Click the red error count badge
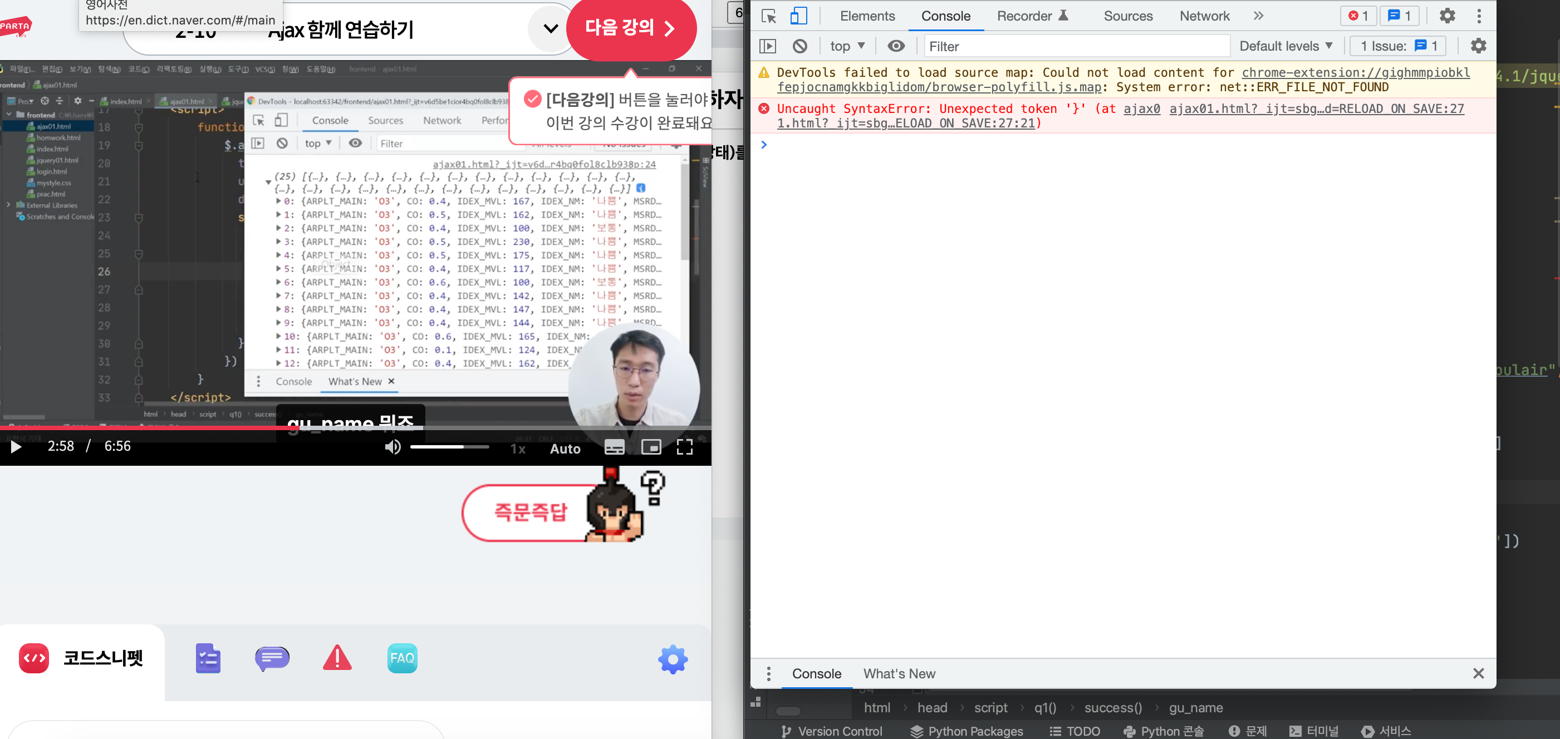Screen dimensions: 1560x739 (x=1358, y=16)
